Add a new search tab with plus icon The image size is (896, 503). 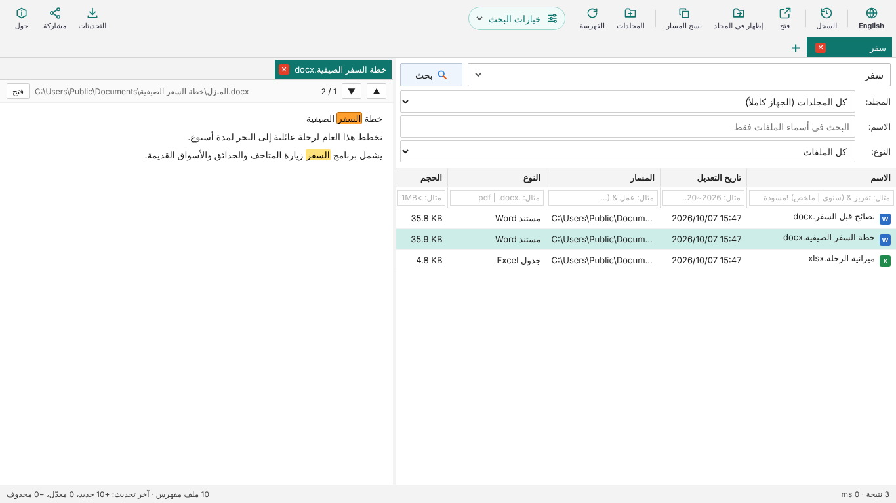[796, 48]
